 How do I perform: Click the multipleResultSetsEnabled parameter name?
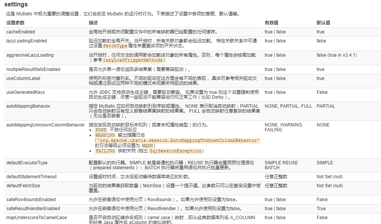[x=33, y=69]
